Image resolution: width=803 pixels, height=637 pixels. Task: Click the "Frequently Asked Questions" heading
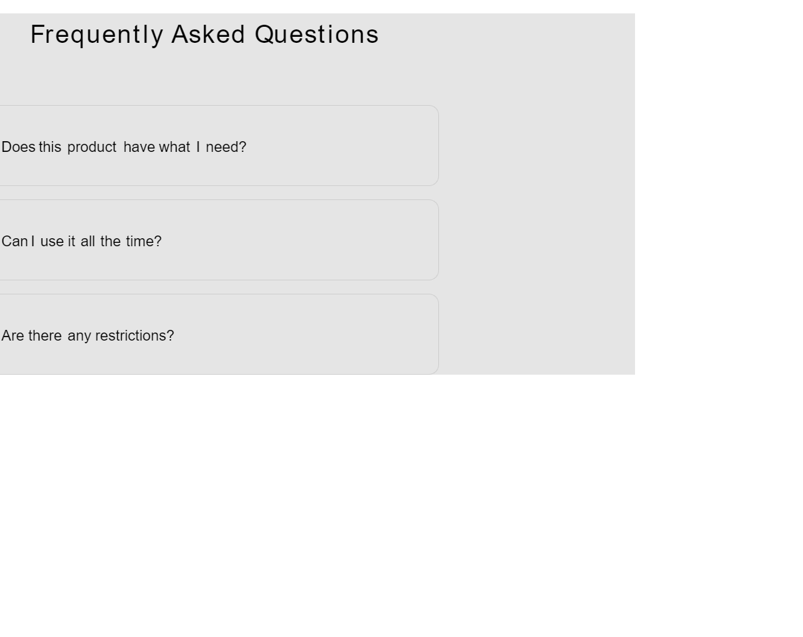click(x=204, y=34)
